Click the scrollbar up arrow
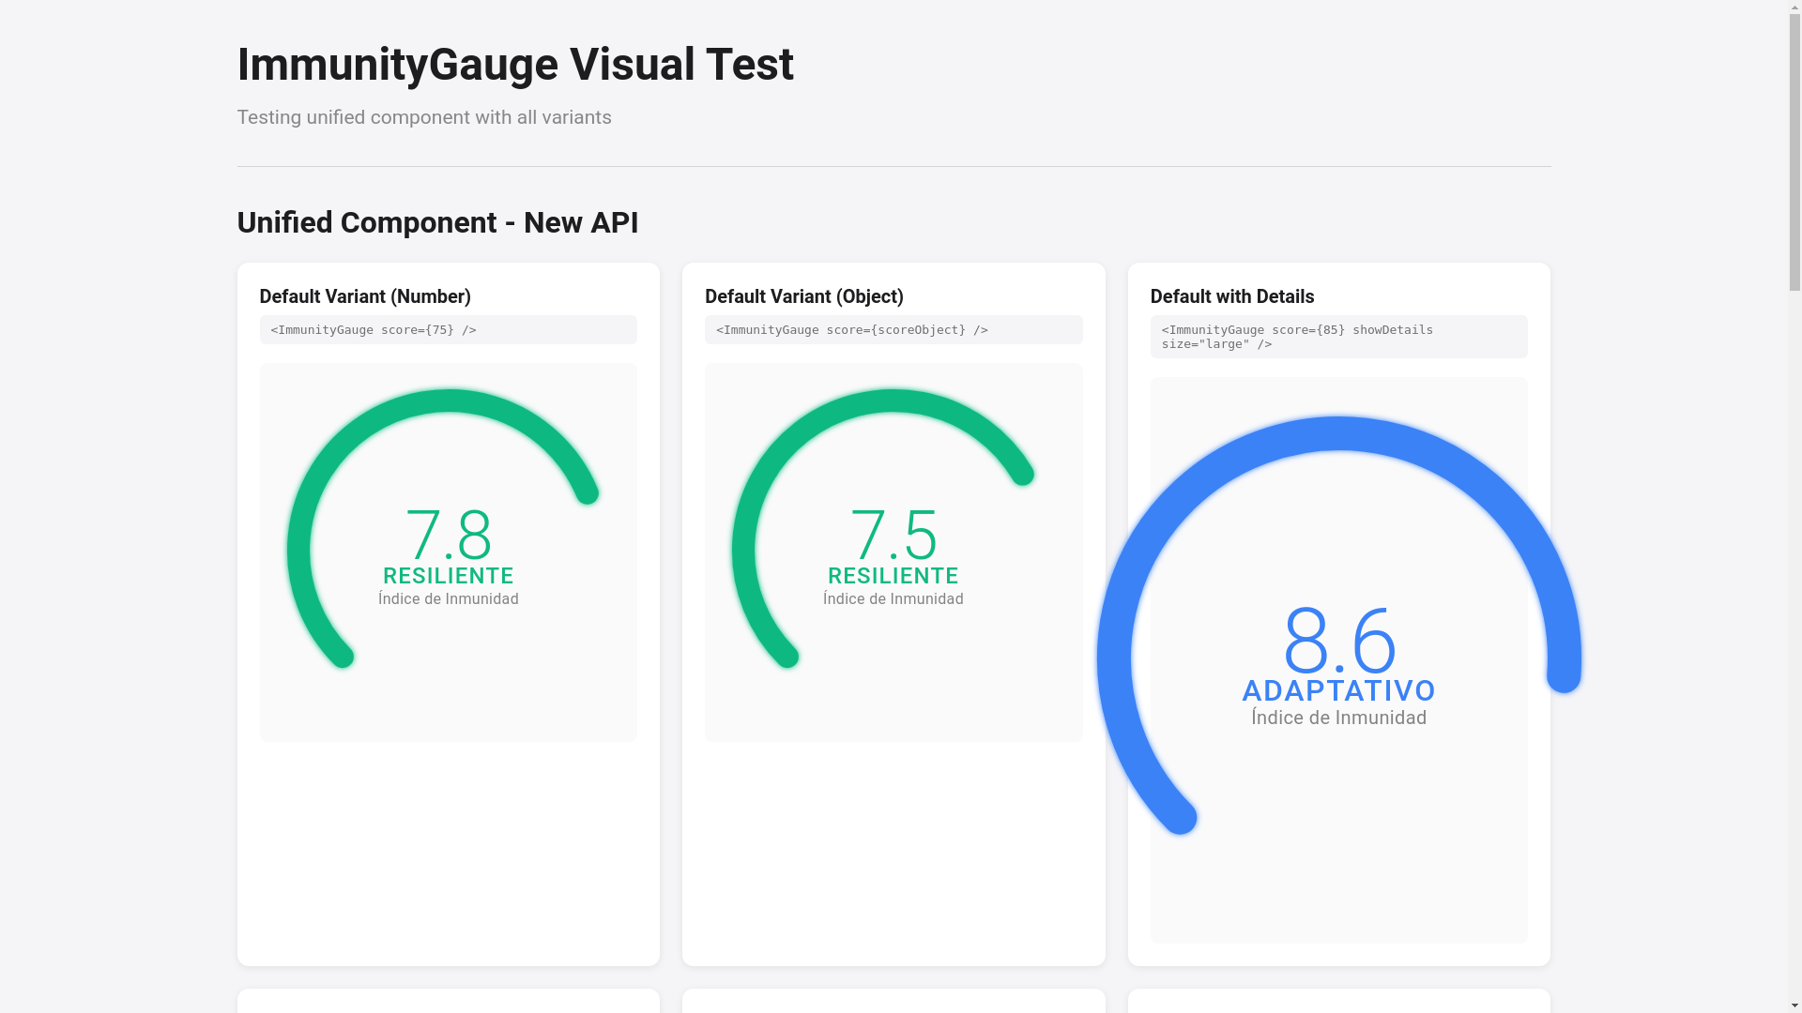The image size is (1802, 1013). coord(1794,7)
